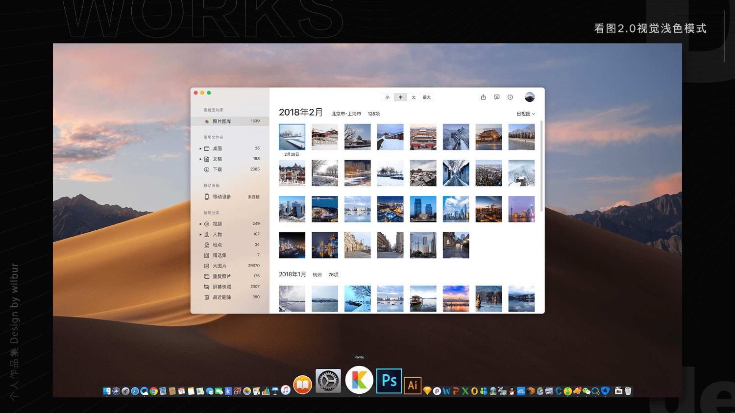
Task: Expand the 视频 category disclosure triangle
Action: (200, 224)
